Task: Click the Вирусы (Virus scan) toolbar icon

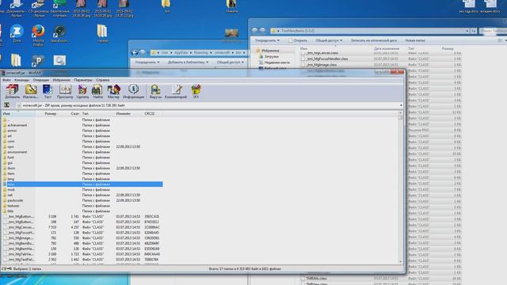Action: coord(155,92)
